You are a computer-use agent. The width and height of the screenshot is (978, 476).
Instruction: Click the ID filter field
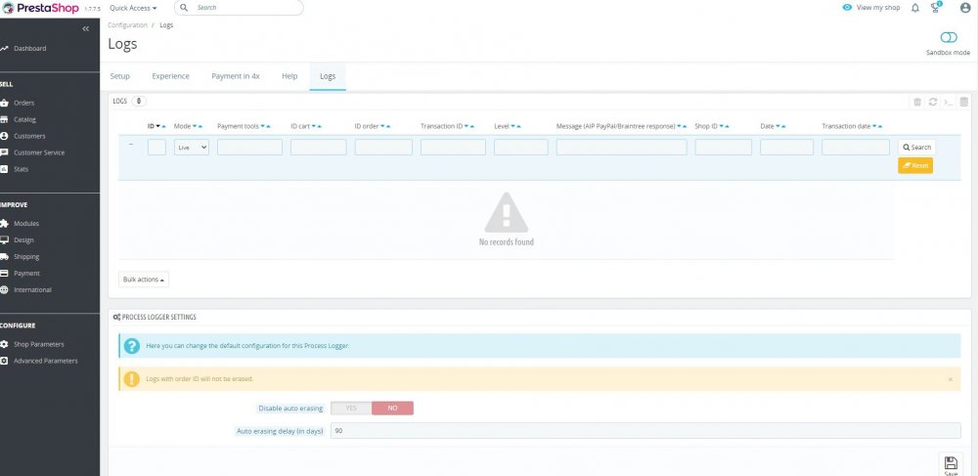[x=156, y=147]
